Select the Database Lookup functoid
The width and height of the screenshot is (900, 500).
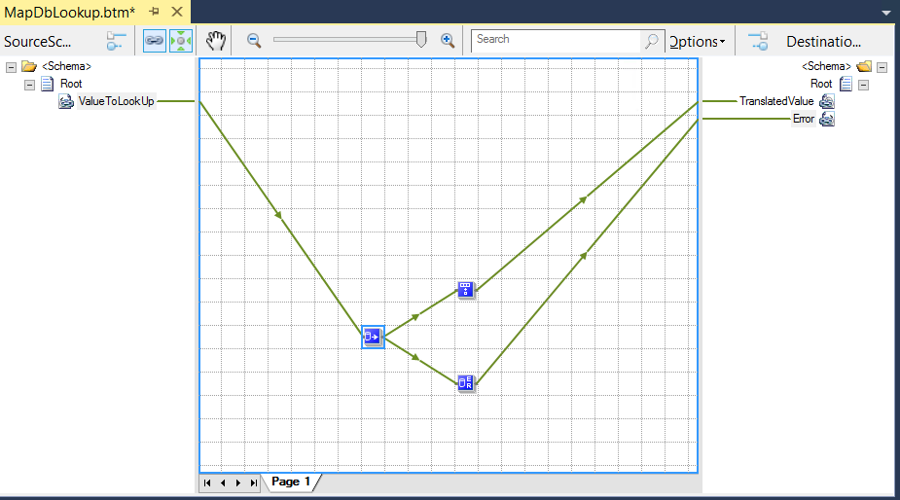pos(373,337)
